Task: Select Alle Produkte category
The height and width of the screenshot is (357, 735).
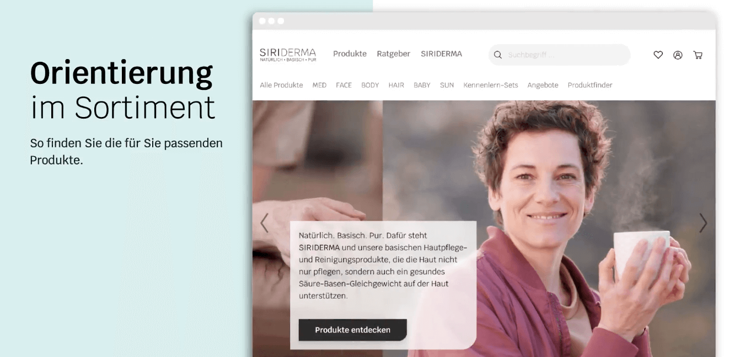Action: [281, 85]
